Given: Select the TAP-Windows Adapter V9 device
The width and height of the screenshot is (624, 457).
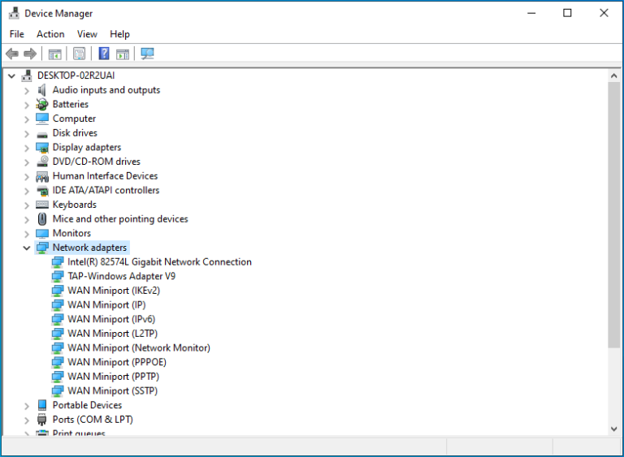Looking at the screenshot, I should 121,276.
